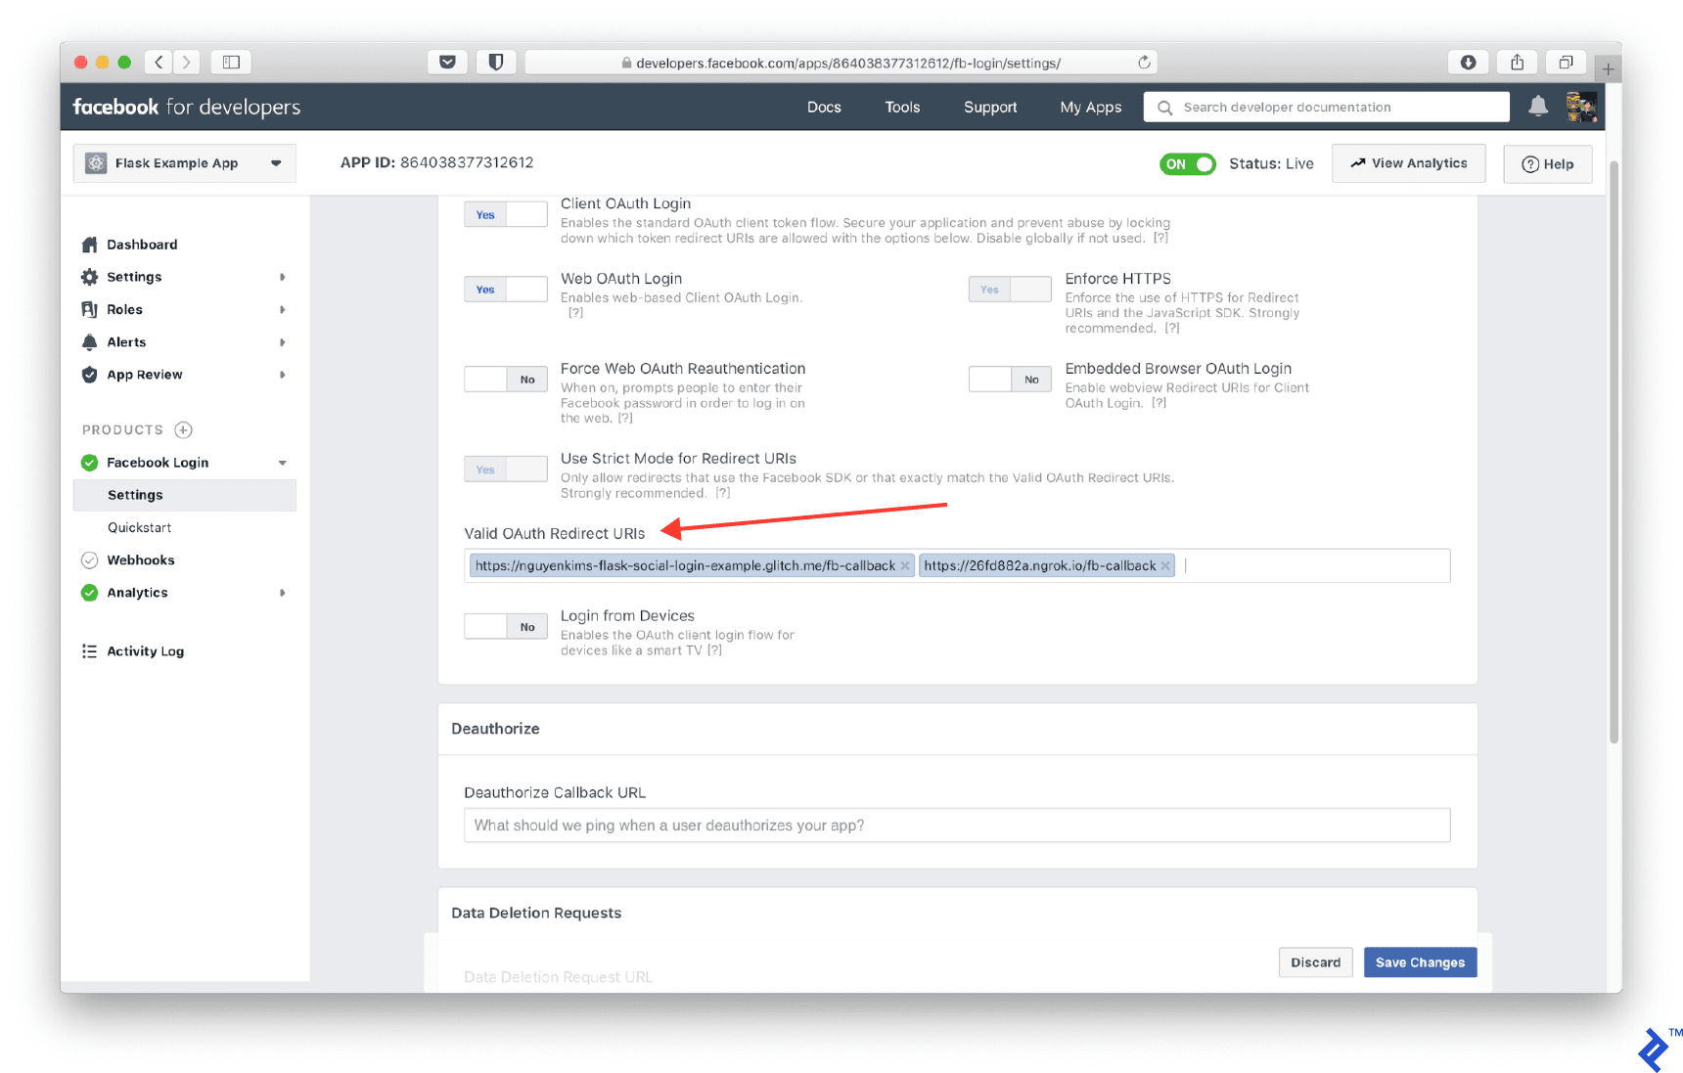Select the Activity Log icon
This screenshot has height=1073, width=1683.
pos(90,650)
